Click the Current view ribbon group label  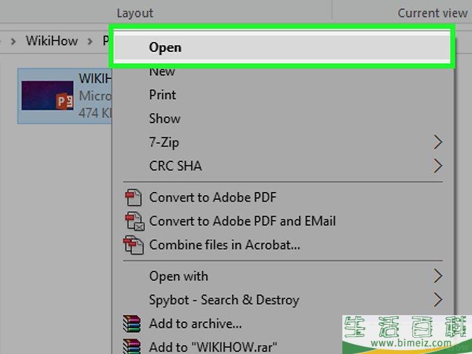(x=432, y=13)
